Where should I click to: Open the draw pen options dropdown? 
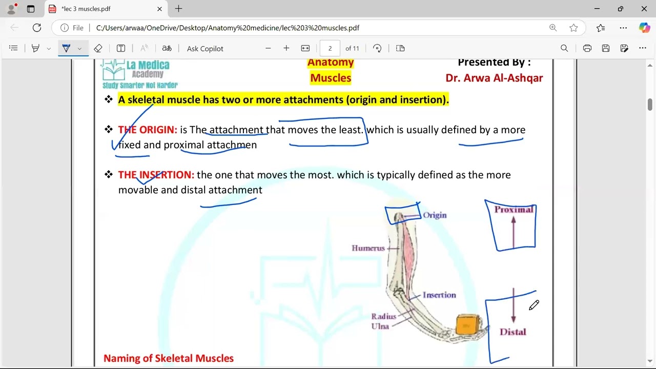[x=79, y=48]
